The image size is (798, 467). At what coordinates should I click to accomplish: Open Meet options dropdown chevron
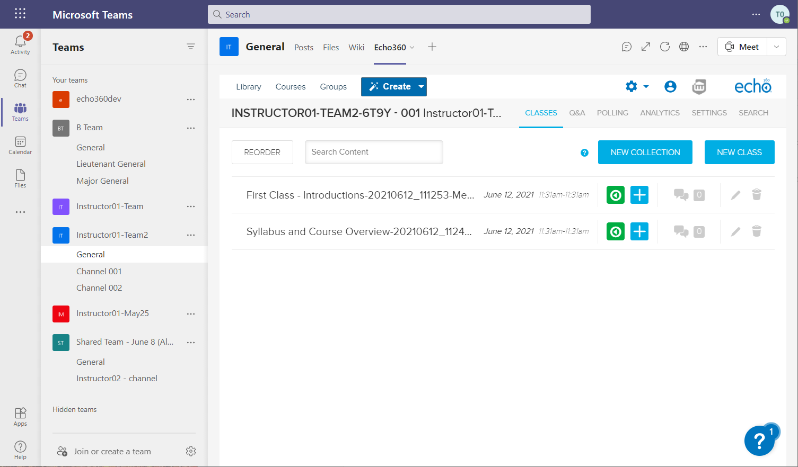pos(776,47)
